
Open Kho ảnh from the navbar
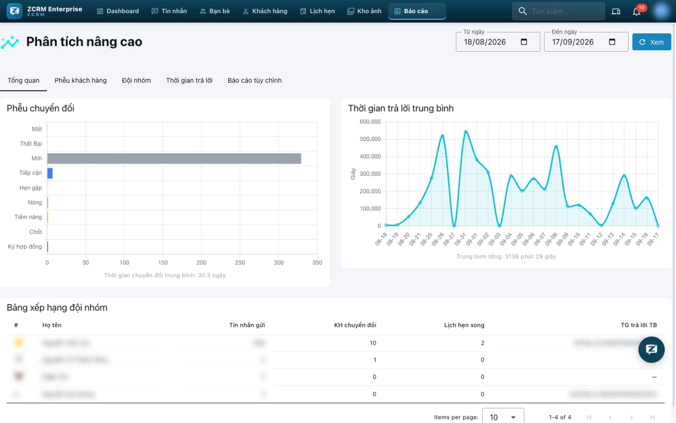364,11
